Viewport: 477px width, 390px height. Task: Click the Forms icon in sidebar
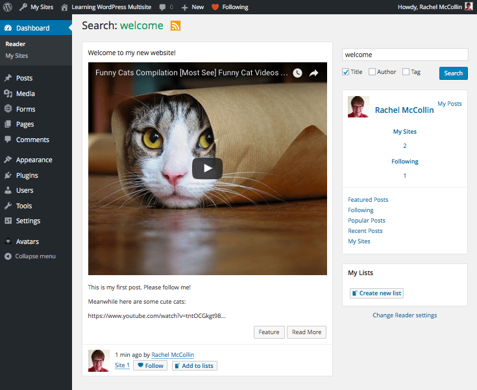point(8,108)
